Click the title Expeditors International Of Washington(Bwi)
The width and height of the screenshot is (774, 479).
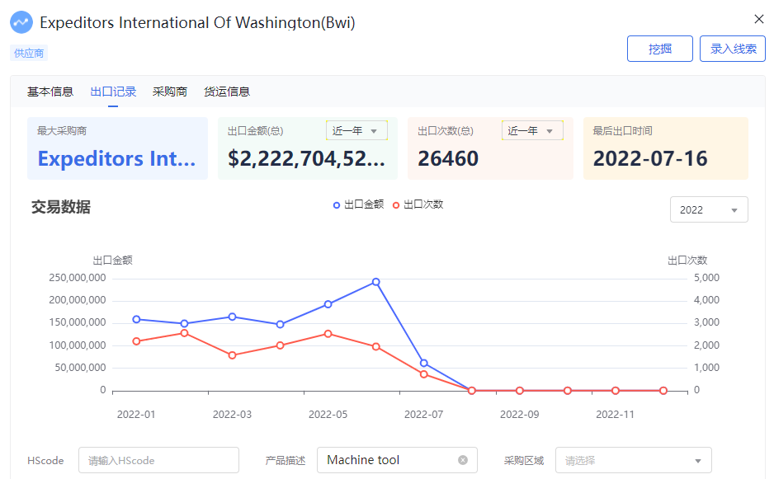[197, 23]
